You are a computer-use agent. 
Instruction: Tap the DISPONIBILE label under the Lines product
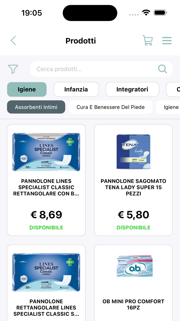46,228
